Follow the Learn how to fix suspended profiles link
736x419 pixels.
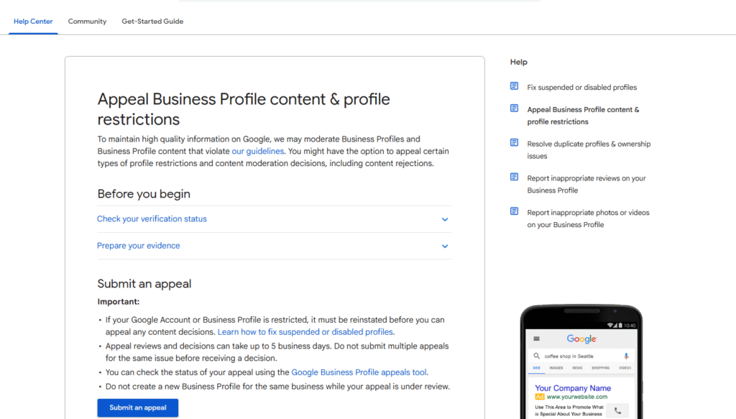point(305,332)
